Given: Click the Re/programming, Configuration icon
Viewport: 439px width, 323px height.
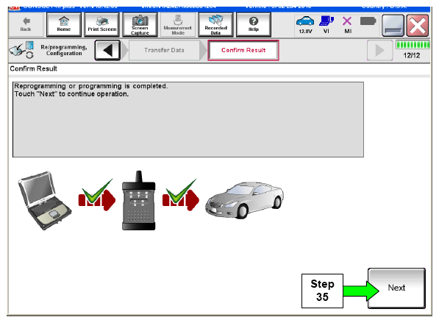Looking at the screenshot, I should (22, 50).
